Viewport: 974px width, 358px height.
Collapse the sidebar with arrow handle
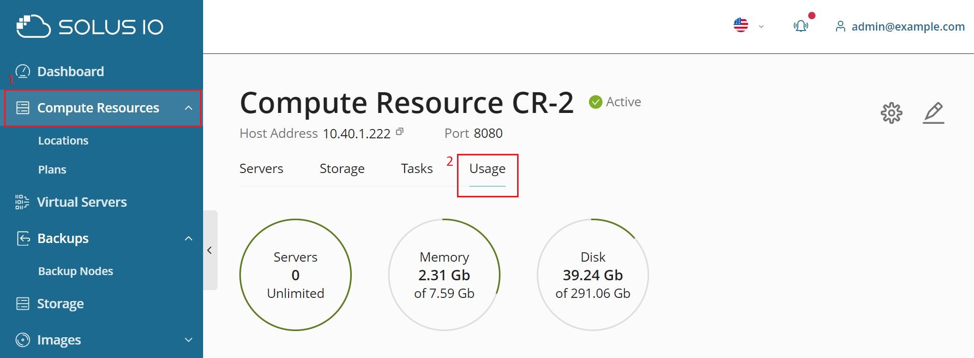coord(210,250)
